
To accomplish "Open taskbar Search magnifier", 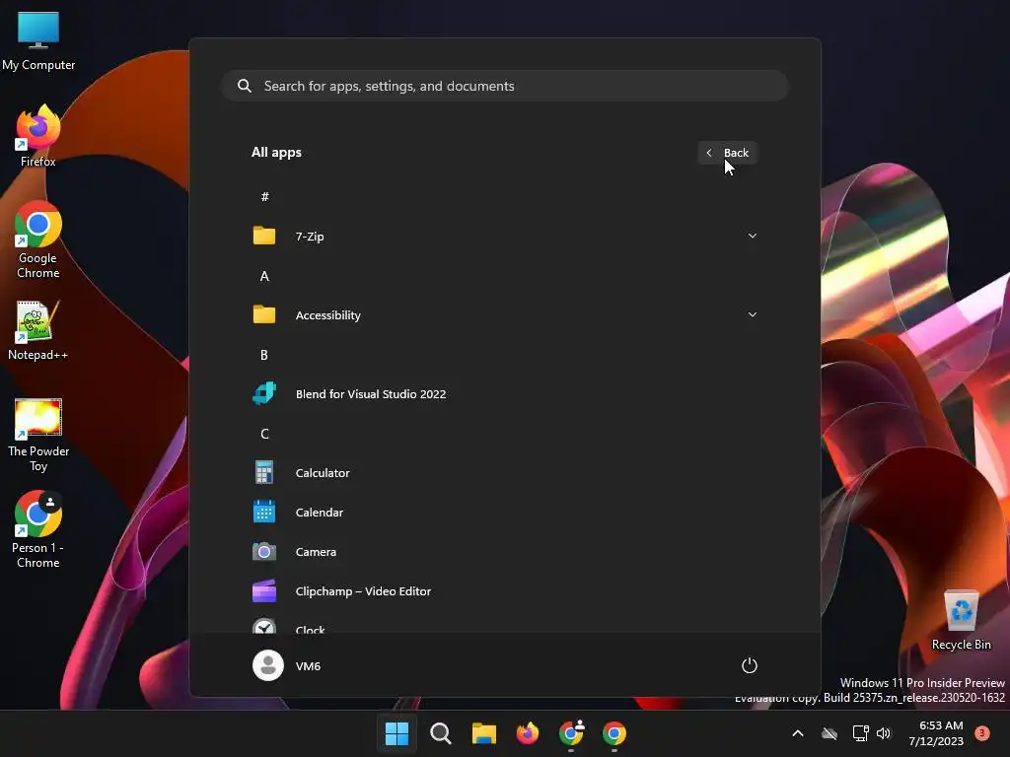I will [441, 733].
